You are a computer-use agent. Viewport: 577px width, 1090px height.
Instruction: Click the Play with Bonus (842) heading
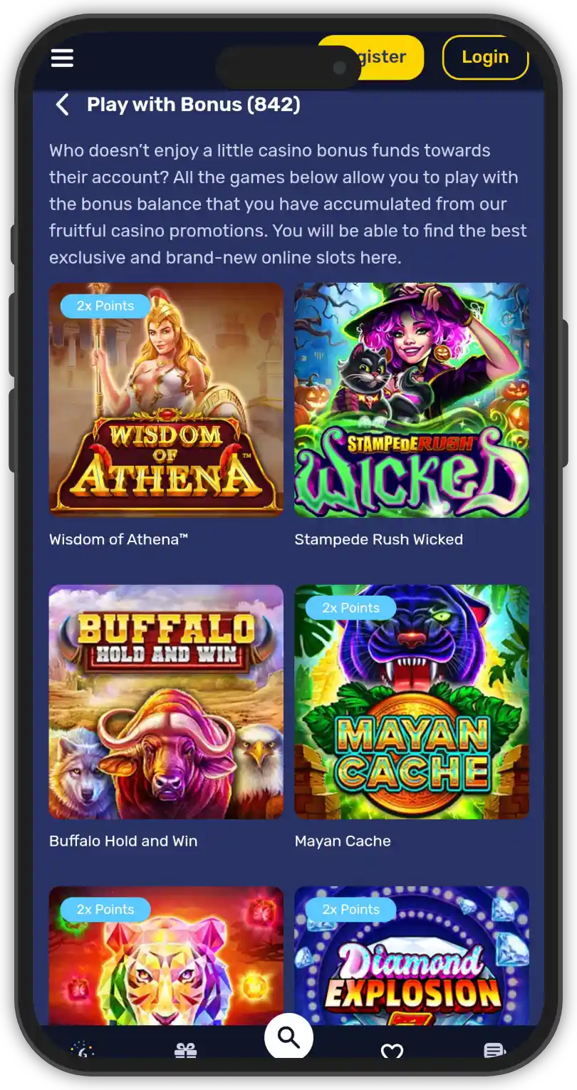click(x=194, y=105)
